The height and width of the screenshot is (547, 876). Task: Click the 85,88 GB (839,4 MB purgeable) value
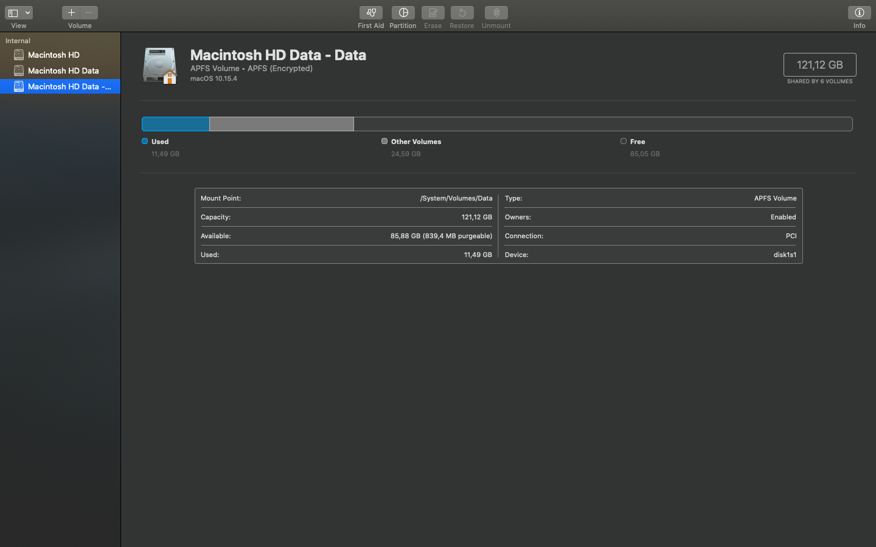pos(441,236)
